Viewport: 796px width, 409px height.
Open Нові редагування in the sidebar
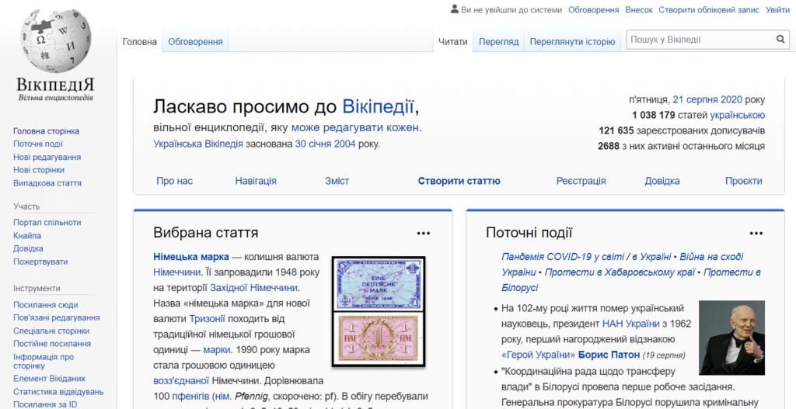(47, 157)
